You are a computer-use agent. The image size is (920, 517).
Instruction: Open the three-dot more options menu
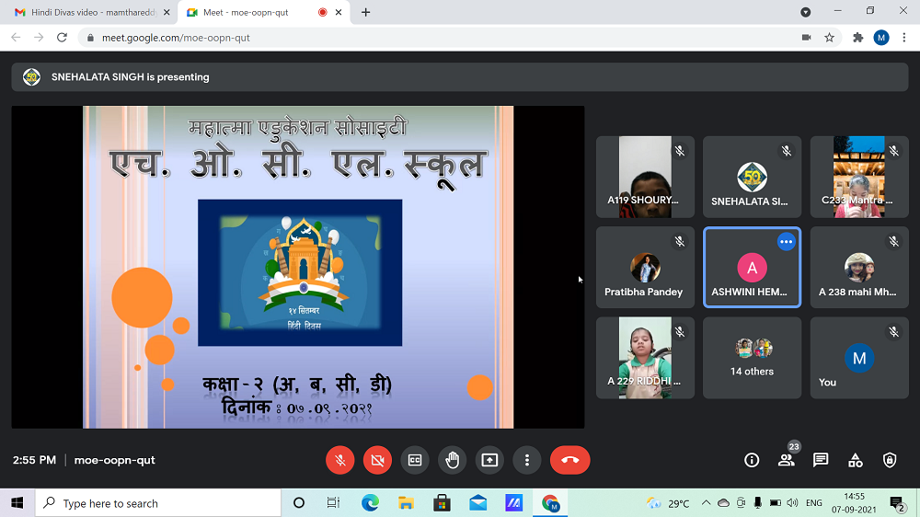click(x=527, y=460)
